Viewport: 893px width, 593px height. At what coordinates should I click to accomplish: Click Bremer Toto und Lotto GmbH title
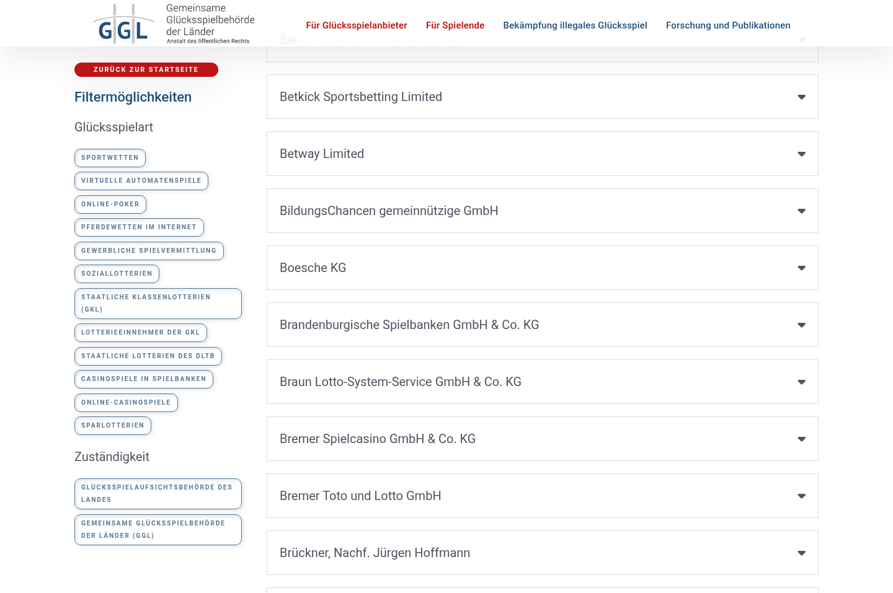click(360, 496)
